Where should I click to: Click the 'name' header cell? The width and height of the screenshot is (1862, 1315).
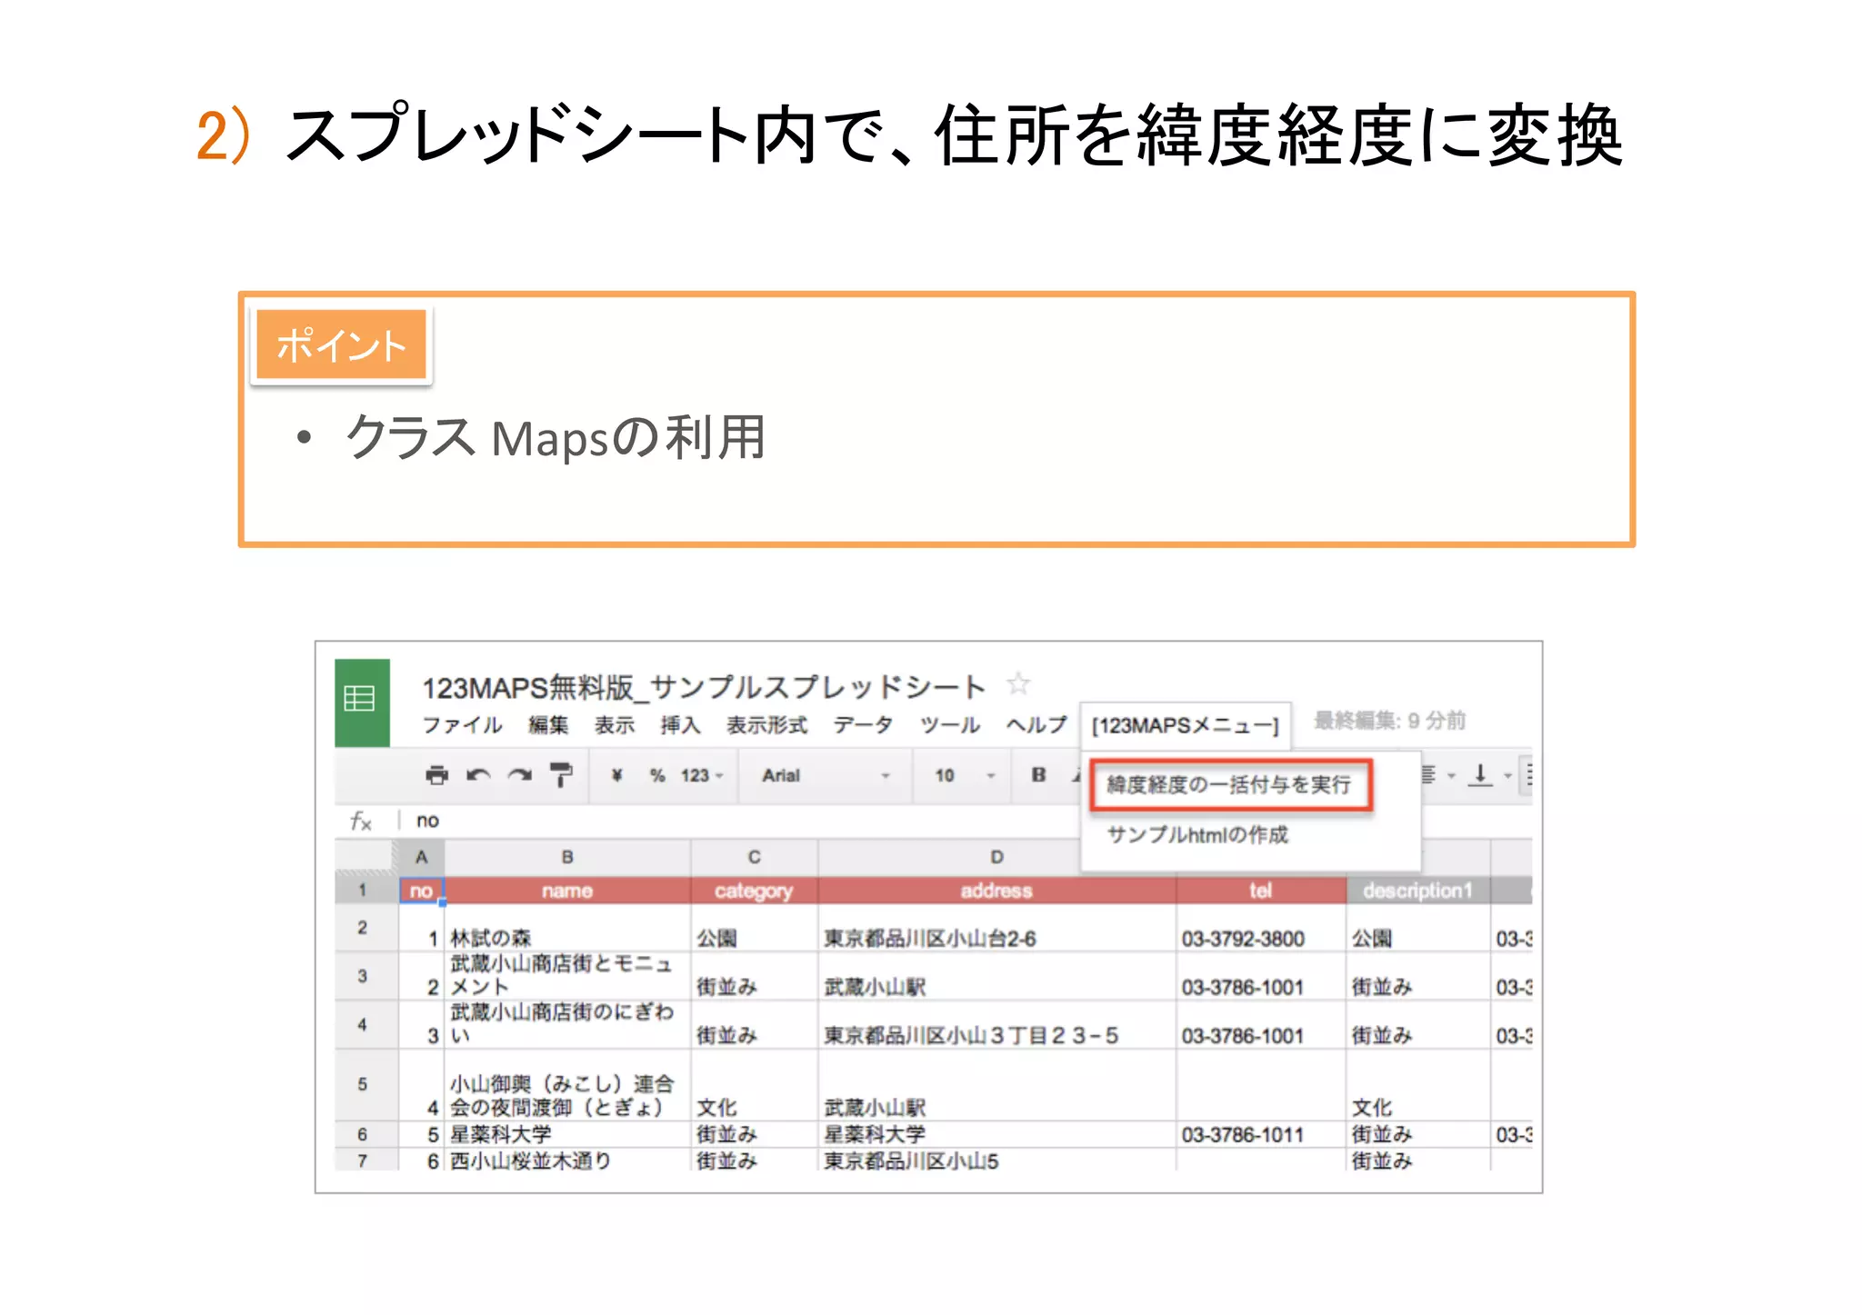tap(567, 891)
